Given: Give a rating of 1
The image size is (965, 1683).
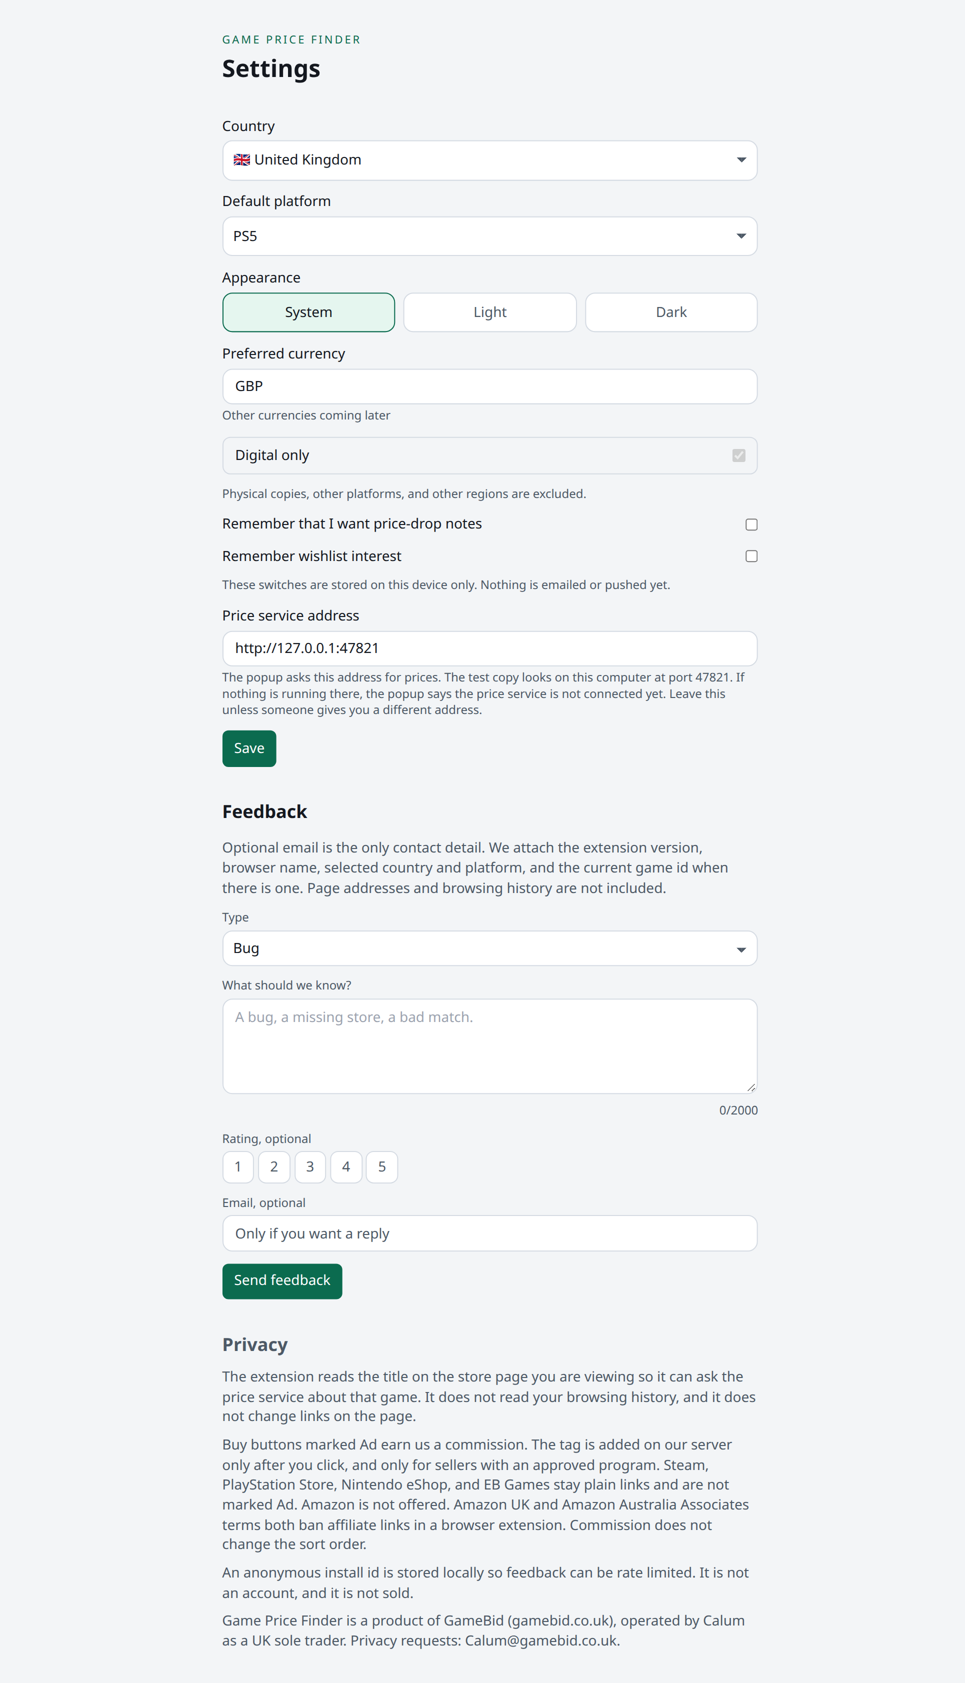Looking at the screenshot, I should coord(238,1167).
